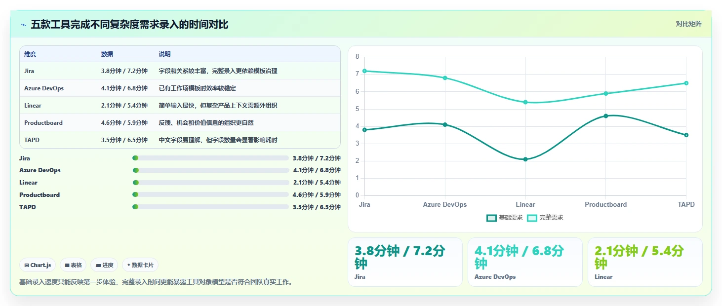
Task: Click the TAPD x-axis label on chart
Action: tap(686, 204)
